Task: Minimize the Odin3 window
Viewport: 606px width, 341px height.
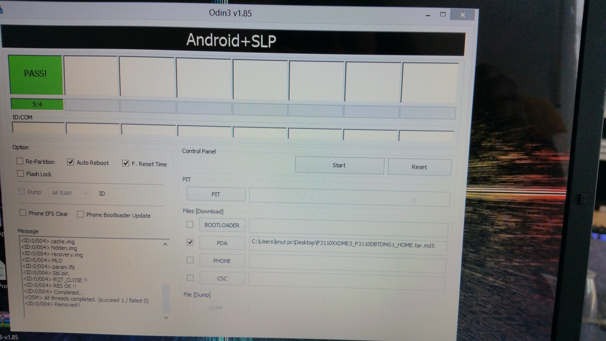Action: (x=428, y=15)
